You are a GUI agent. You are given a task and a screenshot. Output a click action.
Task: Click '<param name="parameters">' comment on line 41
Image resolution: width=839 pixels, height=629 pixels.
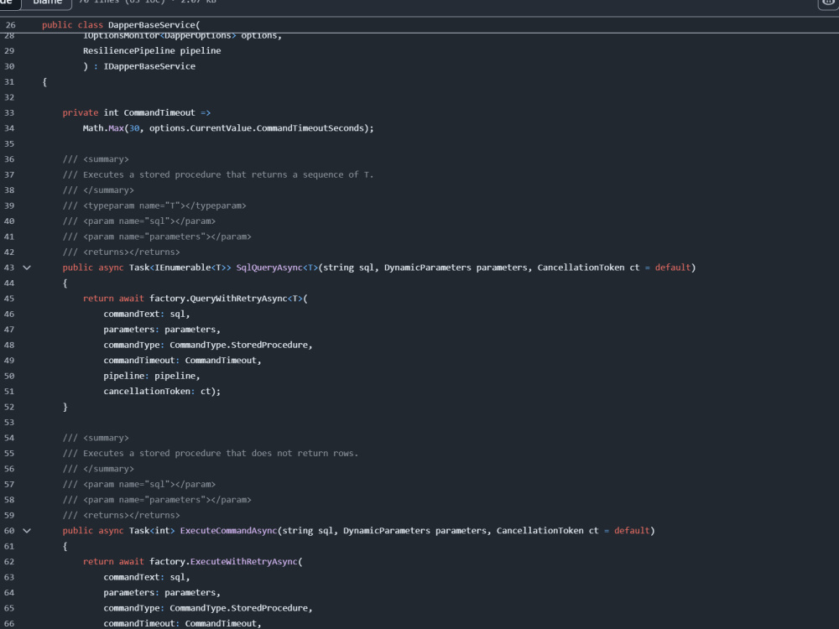[x=147, y=237]
